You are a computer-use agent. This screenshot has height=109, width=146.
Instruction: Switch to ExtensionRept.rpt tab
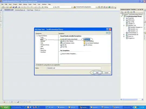pyautogui.click(x=20, y=10)
